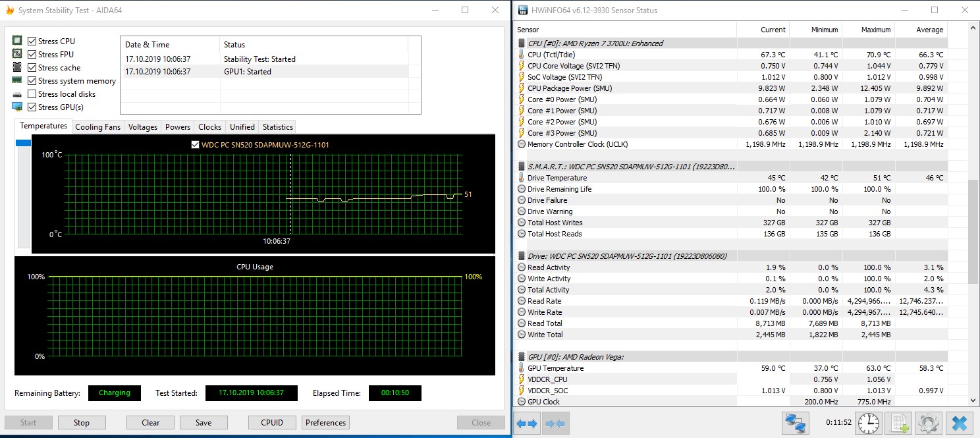This screenshot has height=438, width=980.
Task: Click the clock reset-timer icon in HWiNFO64
Action: coord(868,423)
